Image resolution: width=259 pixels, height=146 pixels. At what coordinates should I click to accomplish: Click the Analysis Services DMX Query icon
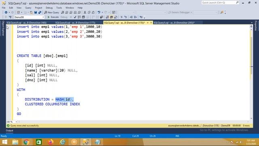point(71,13)
